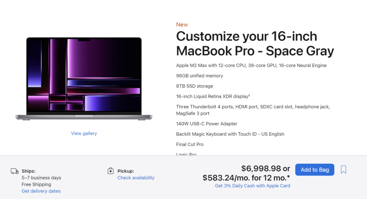Click the MacBook Pro product image

coord(84,78)
